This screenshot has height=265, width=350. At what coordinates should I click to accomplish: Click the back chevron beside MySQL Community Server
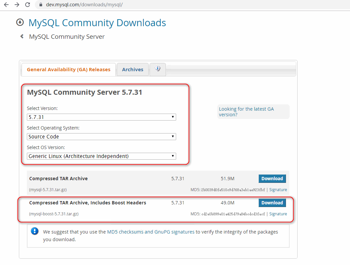pos(22,36)
